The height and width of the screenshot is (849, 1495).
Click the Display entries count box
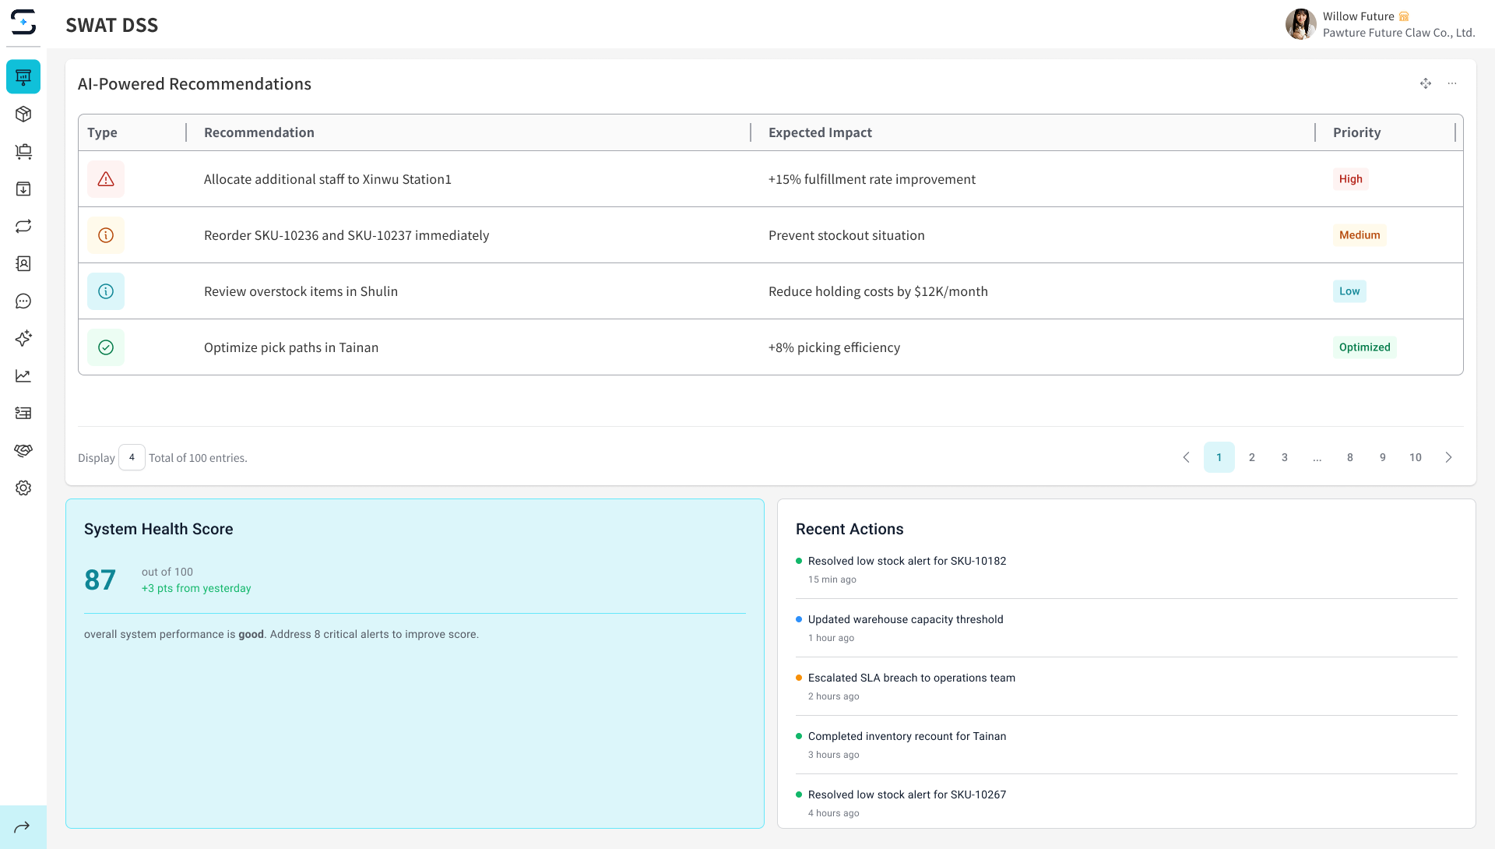click(132, 457)
